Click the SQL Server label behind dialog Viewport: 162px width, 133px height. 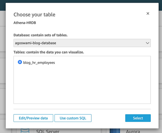click(48, 131)
